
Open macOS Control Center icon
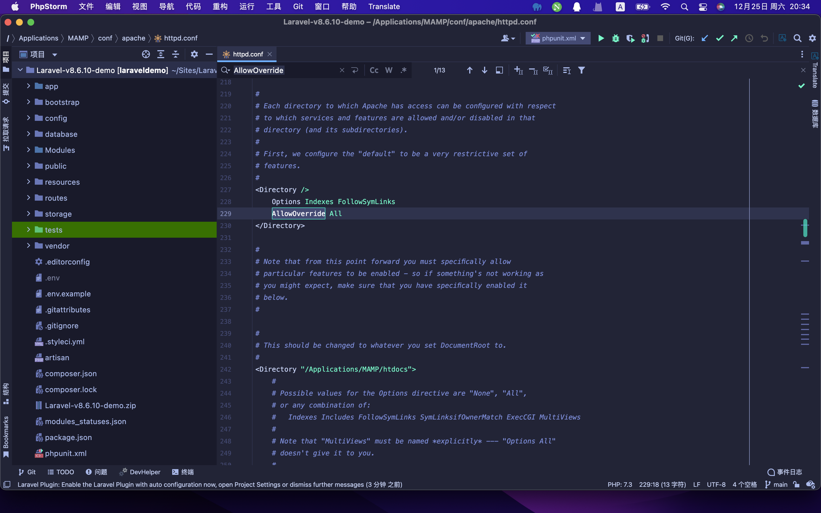coord(703,7)
